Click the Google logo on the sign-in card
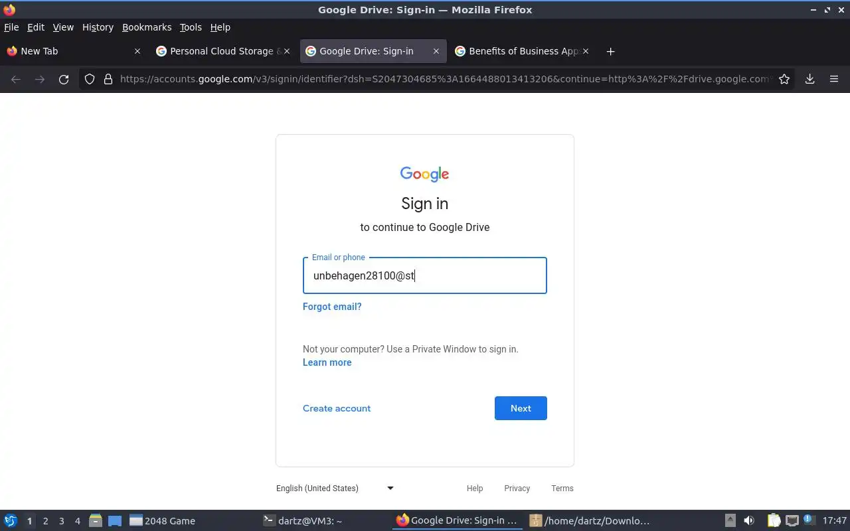The height and width of the screenshot is (531, 850). pos(425,174)
